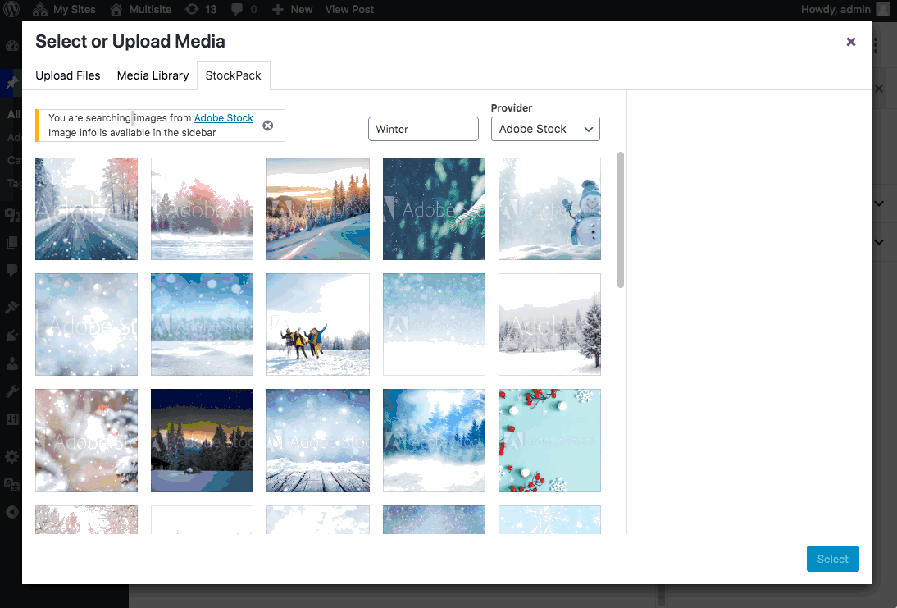Dismiss the Adobe Stock search notice
Screen dimensions: 897x608
pyautogui.click(x=268, y=126)
